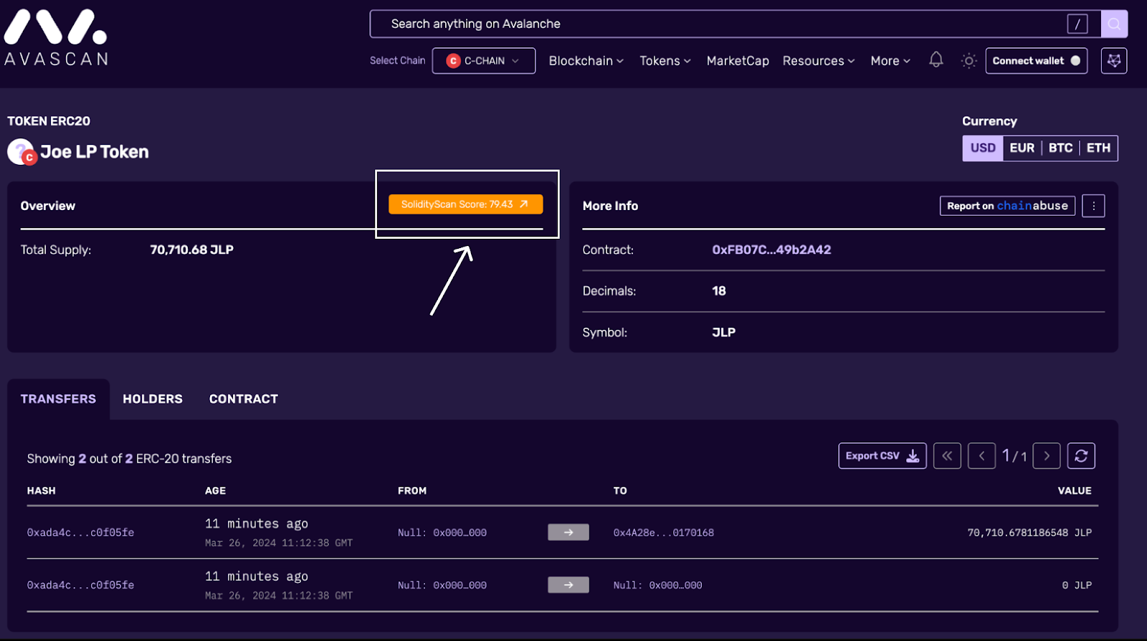This screenshot has height=641, width=1147.
Task: Click the Decimals value 18
Action: click(x=719, y=290)
